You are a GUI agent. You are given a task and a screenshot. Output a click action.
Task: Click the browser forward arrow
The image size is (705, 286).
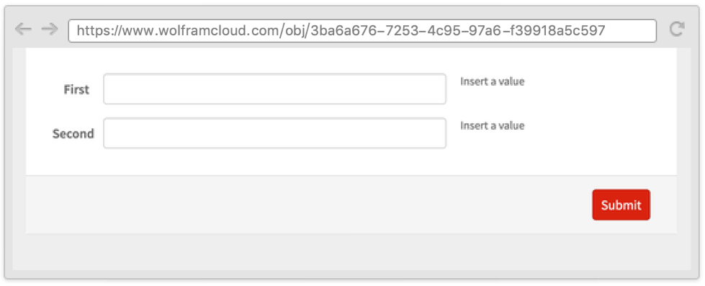pyautogui.click(x=50, y=30)
